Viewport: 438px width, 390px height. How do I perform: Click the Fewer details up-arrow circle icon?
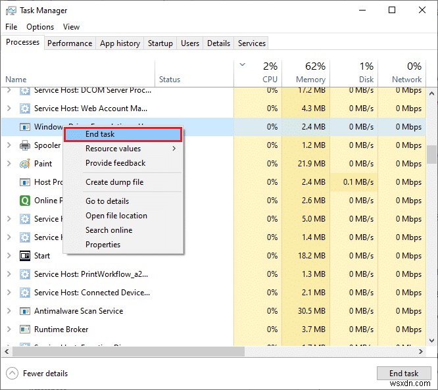point(12,374)
